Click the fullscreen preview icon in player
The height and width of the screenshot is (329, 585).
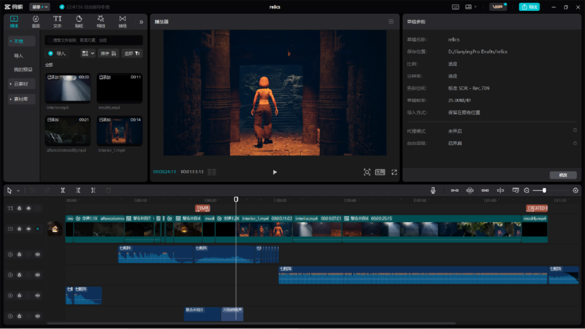click(394, 172)
